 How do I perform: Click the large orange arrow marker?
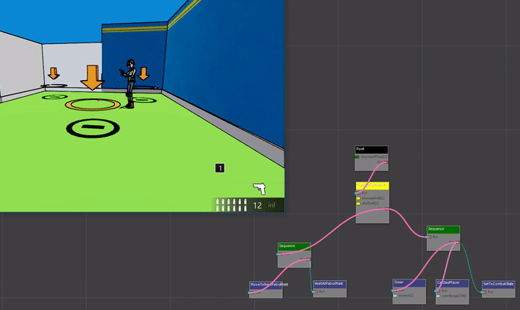(x=92, y=77)
